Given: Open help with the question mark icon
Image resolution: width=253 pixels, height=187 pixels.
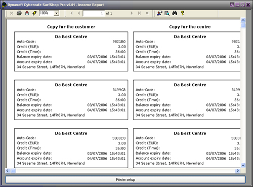Looking at the screenshot, I should pos(182,13).
